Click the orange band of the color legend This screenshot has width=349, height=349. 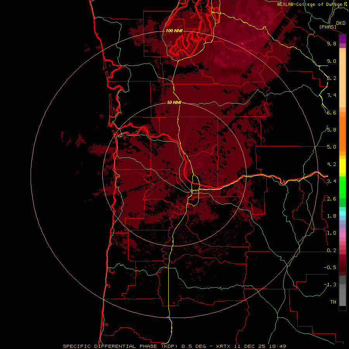tap(342, 134)
